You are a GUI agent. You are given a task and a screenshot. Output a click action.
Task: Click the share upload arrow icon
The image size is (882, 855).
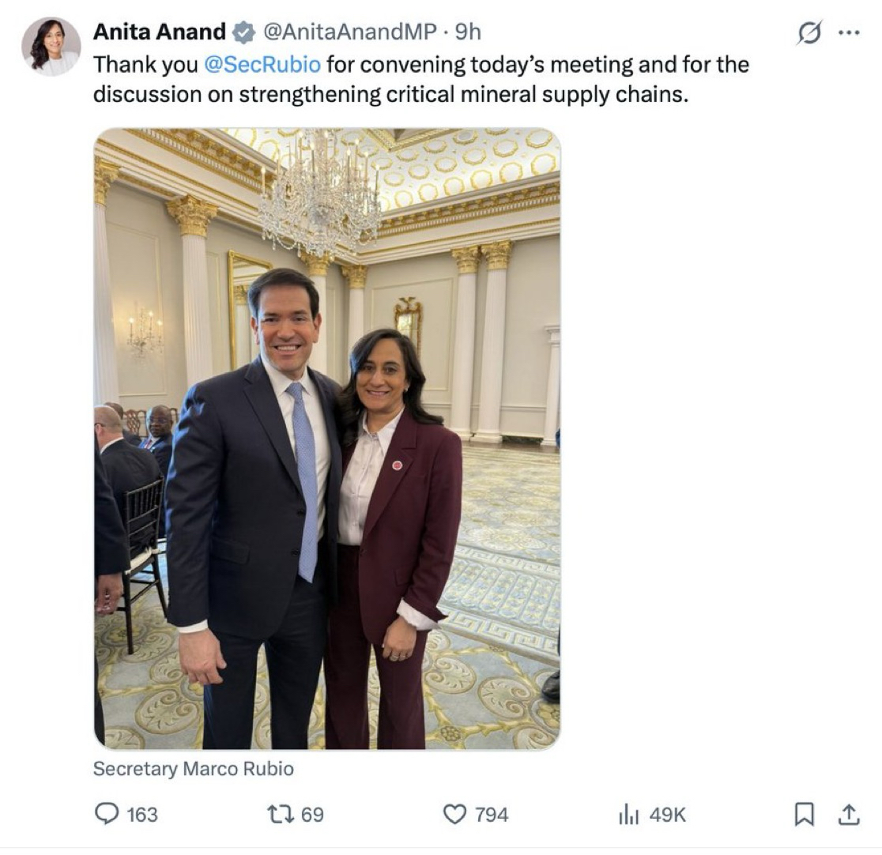pyautogui.click(x=850, y=814)
